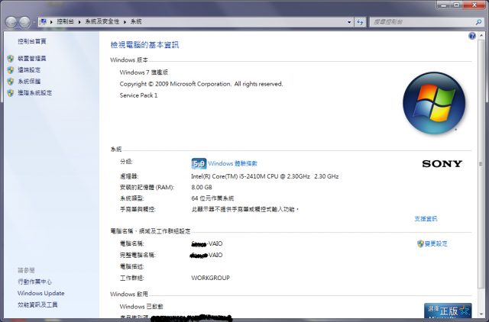
Task: Minimize the System window
Action: [443, 5]
